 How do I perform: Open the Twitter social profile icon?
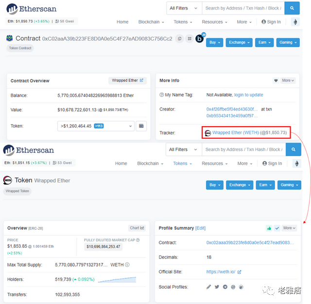(x=217, y=287)
